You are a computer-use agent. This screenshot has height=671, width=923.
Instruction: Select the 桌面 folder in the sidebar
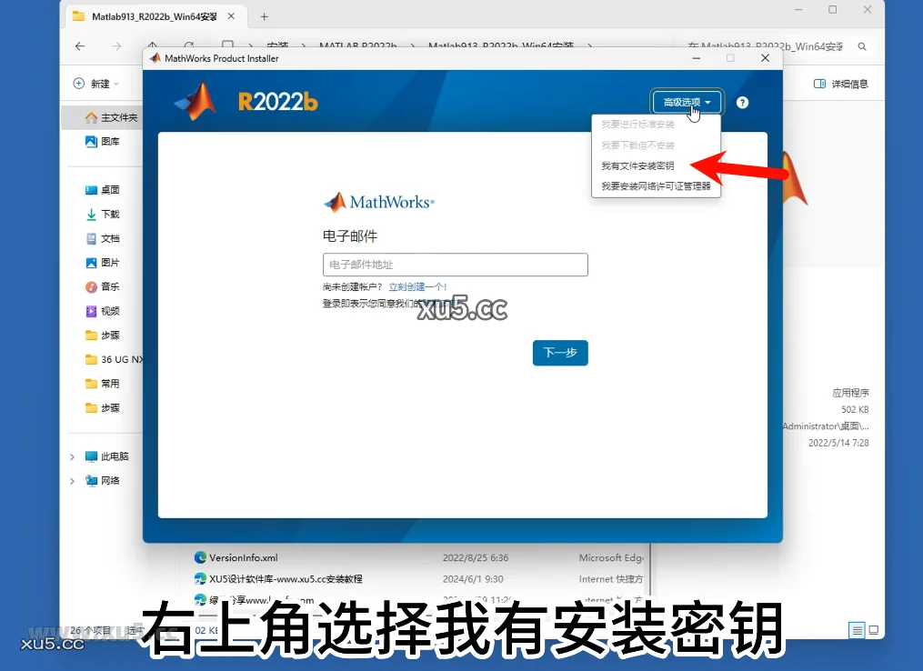pyautogui.click(x=102, y=189)
